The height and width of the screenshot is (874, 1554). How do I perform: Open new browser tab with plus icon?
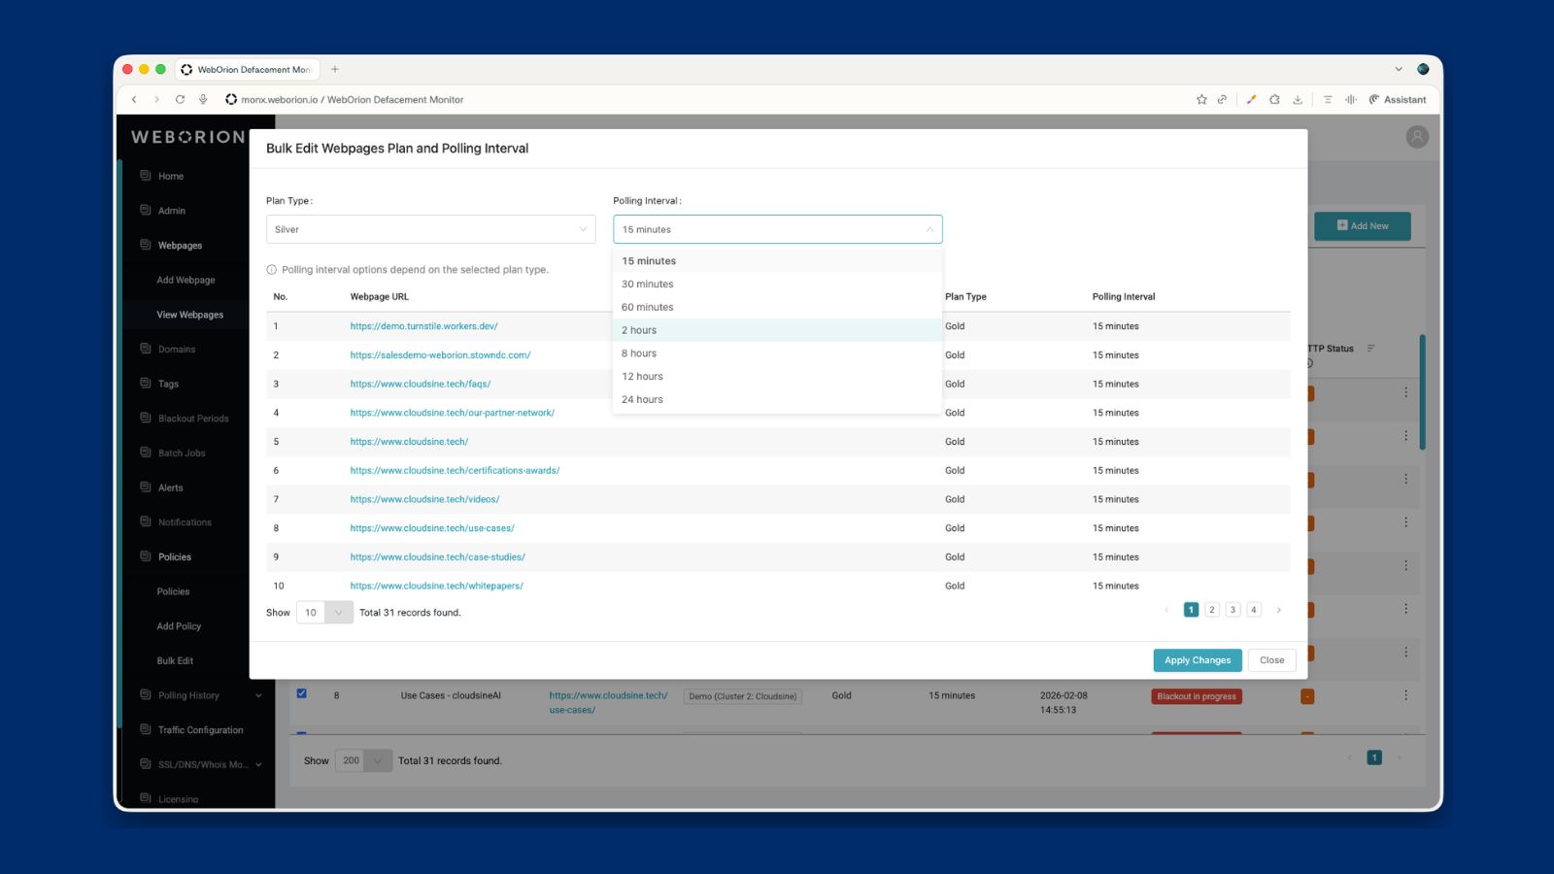coord(335,69)
